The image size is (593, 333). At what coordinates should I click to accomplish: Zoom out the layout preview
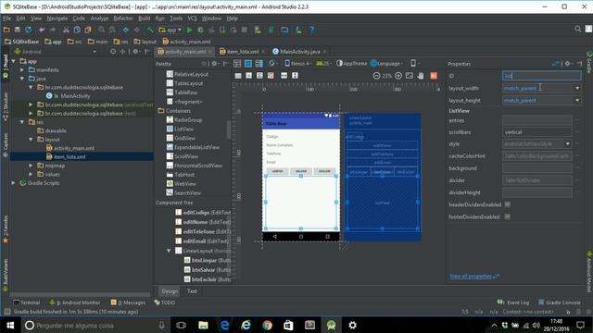pos(376,76)
